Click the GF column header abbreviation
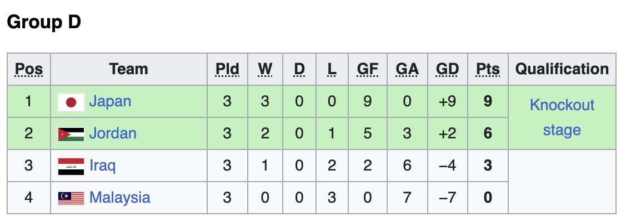This screenshot has width=621, height=217. 368,69
